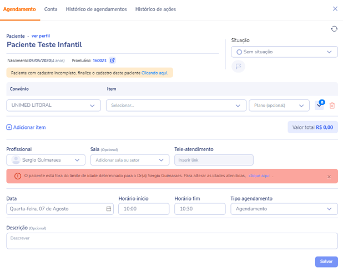Click the Clicando aqui link to finish registration
Image resolution: width=343 pixels, height=271 pixels.
coord(155,73)
